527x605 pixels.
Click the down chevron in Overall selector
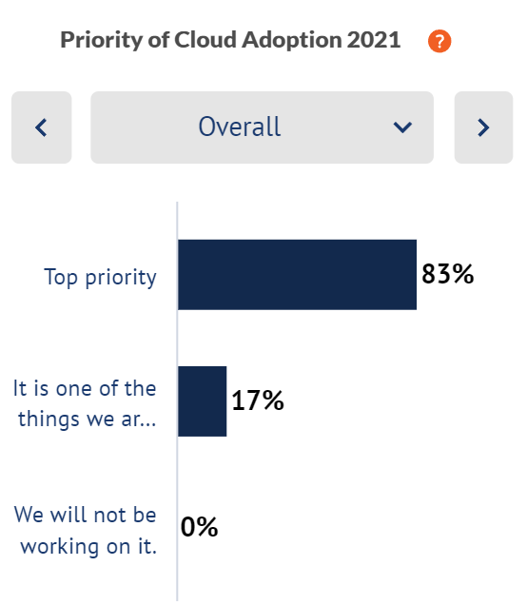point(402,127)
